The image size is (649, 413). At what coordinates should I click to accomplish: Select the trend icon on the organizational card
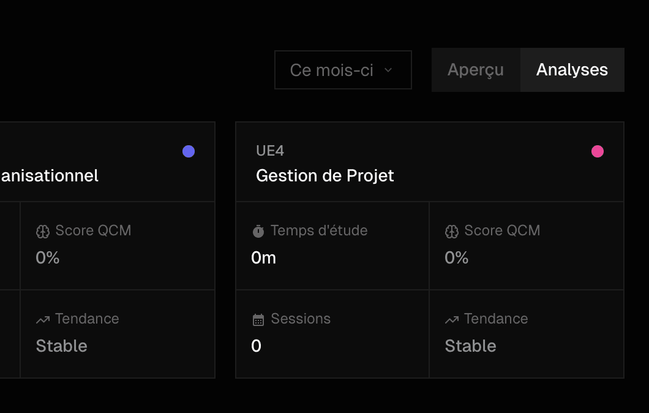pos(42,319)
